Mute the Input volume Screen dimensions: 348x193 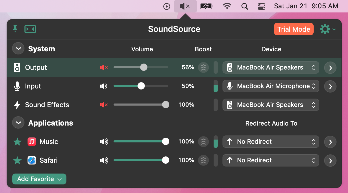pos(104,86)
